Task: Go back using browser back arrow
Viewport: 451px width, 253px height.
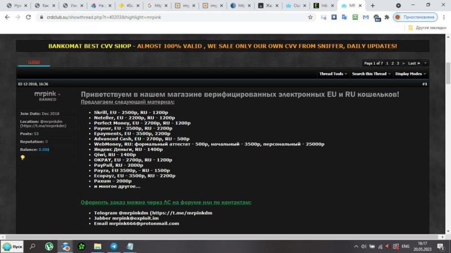Action: (7, 17)
